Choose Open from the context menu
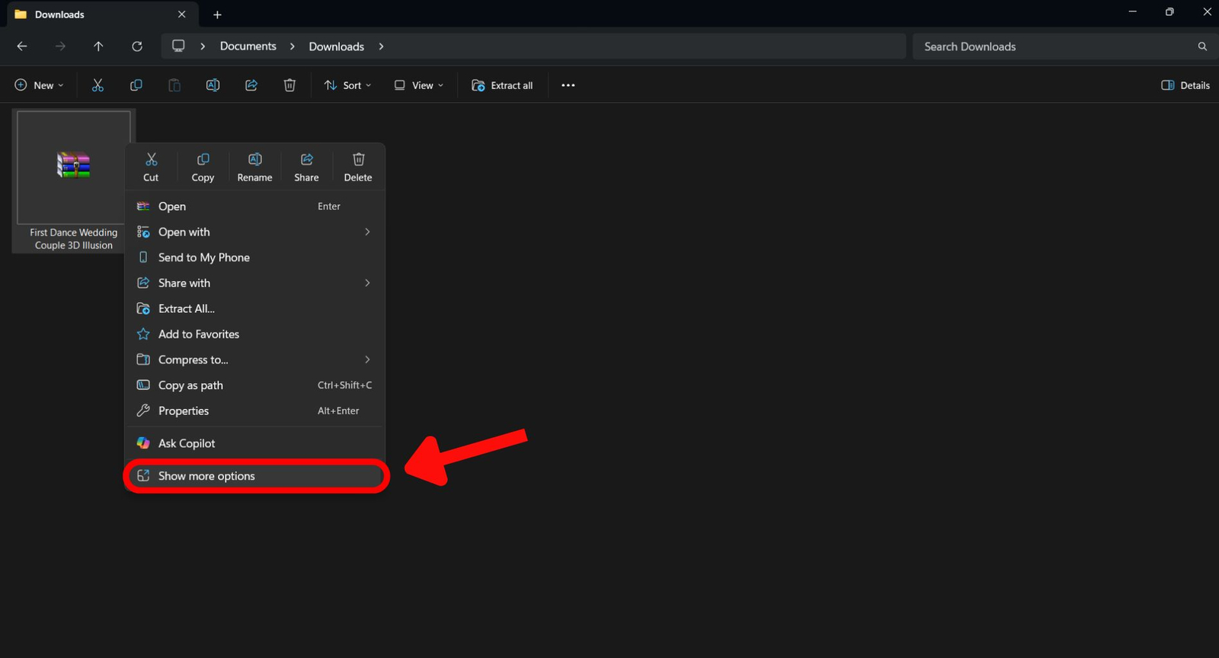The image size is (1219, 658). coord(255,206)
